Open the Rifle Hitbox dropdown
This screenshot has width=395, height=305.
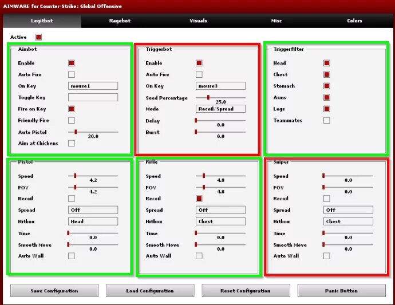click(220, 221)
